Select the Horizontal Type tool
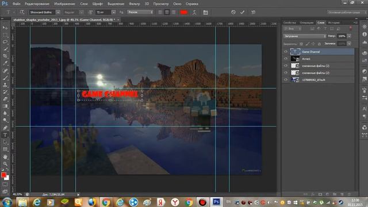This screenshot has height=207, width=368. pyautogui.click(x=5, y=135)
